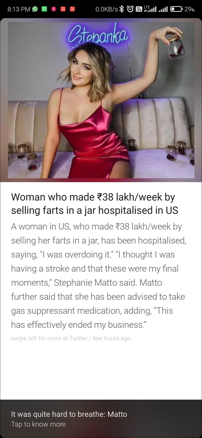Screen dimensions: 202x438
Task: Tap the second red calculator notification icon
Action: (x=72, y=9)
